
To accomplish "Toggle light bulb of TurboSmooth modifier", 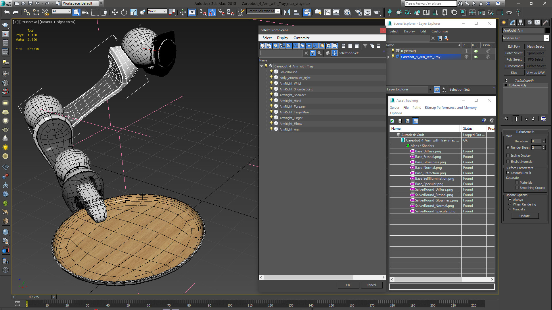I will click(506, 81).
